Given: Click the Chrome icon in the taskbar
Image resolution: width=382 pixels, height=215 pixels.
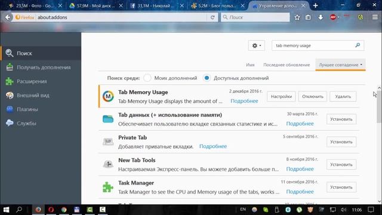Looking at the screenshot, I should pyautogui.click(x=64, y=210).
